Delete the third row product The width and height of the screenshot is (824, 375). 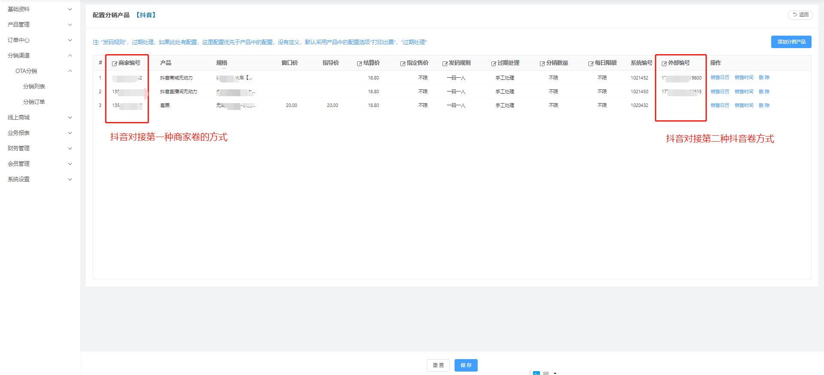[x=764, y=105]
